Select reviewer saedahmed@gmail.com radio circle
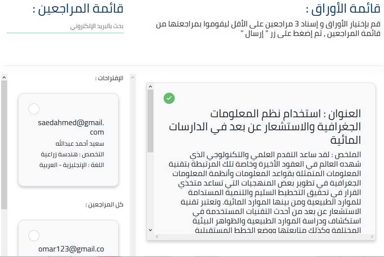The height and width of the screenshot is (257, 384). tap(34, 109)
